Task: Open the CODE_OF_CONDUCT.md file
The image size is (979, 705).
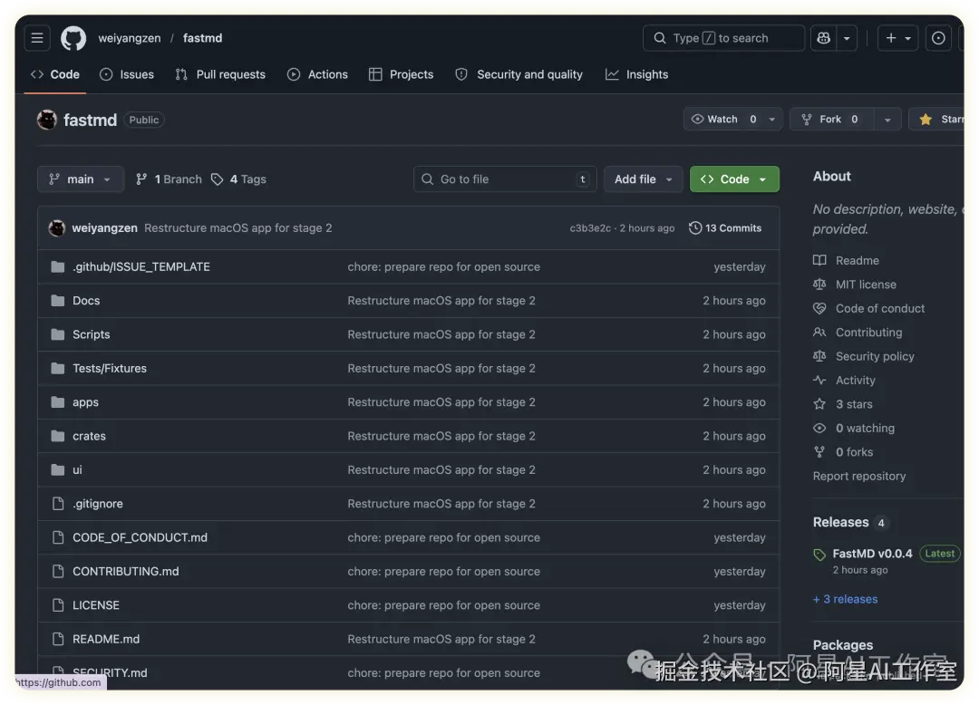Action: [x=140, y=537]
